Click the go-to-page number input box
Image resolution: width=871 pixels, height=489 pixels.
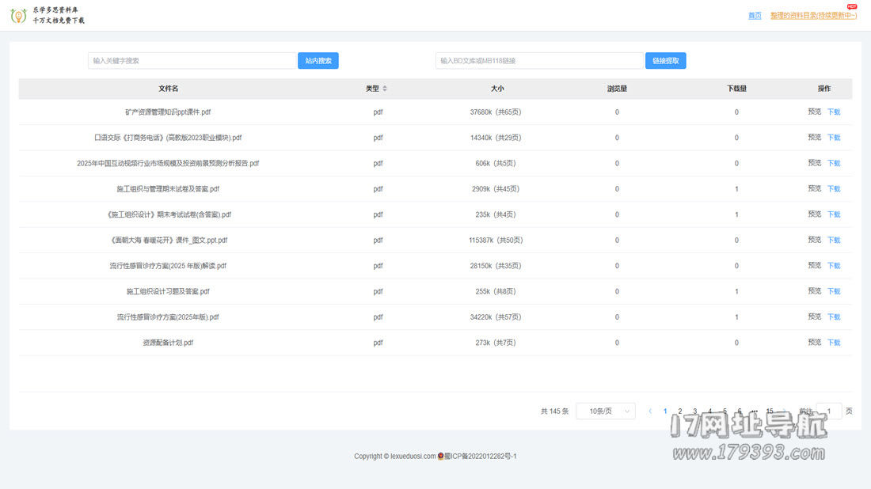click(x=828, y=411)
